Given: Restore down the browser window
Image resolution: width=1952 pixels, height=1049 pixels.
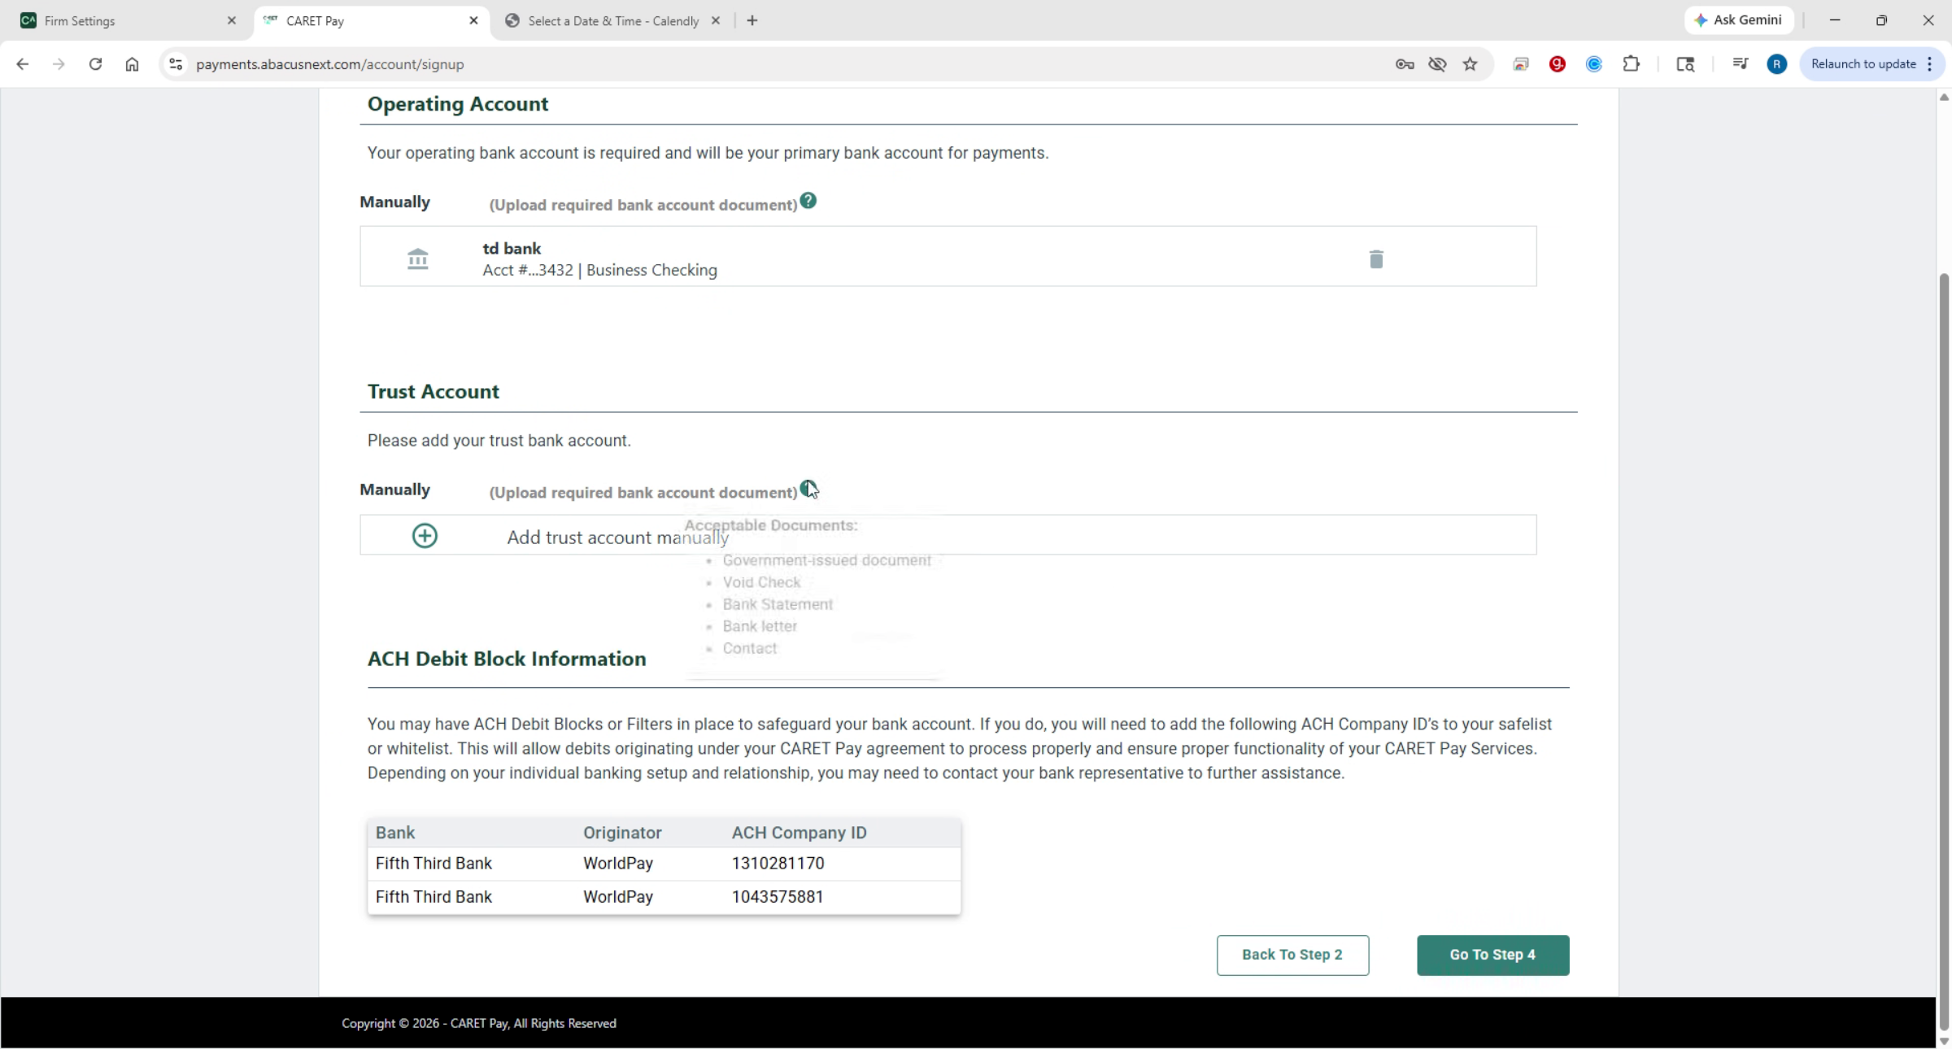Looking at the screenshot, I should point(1881,20).
